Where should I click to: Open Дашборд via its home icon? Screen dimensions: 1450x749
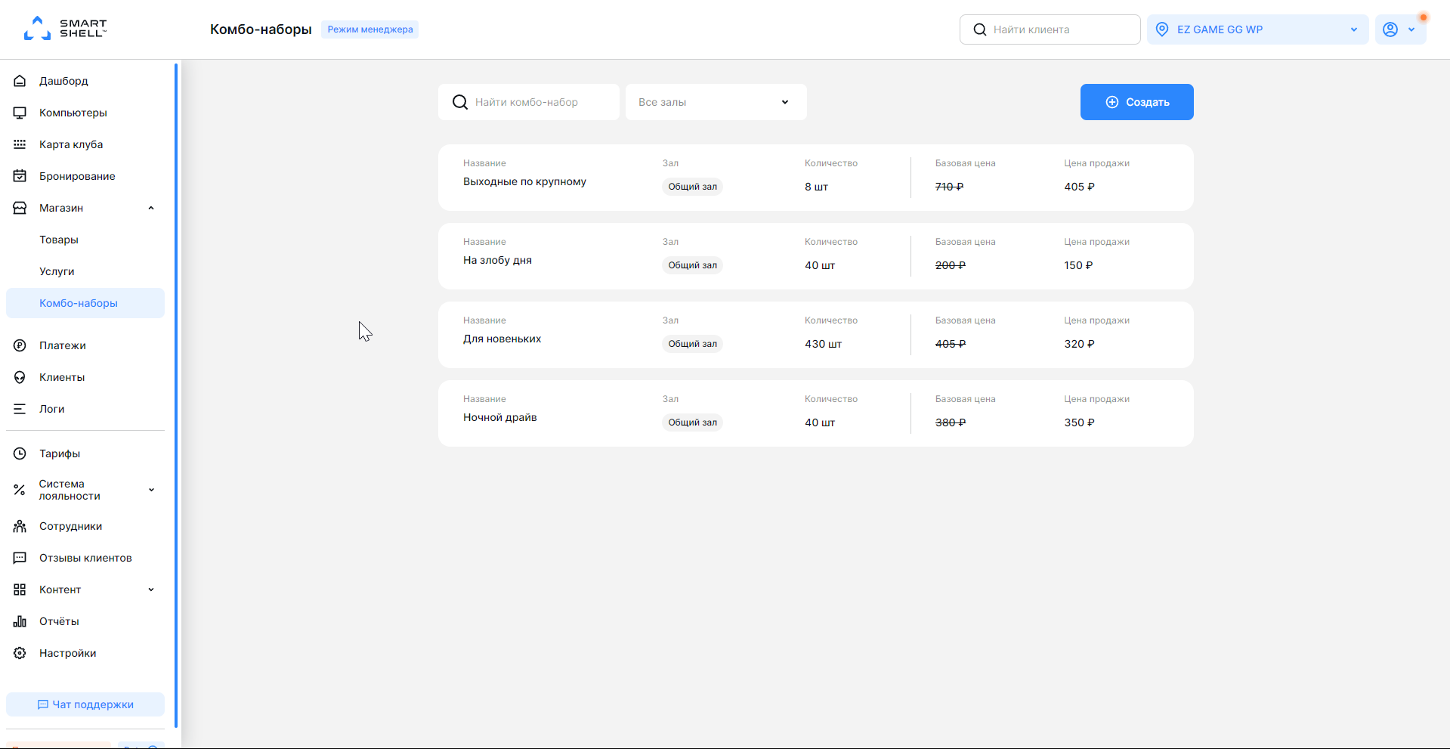click(x=20, y=81)
